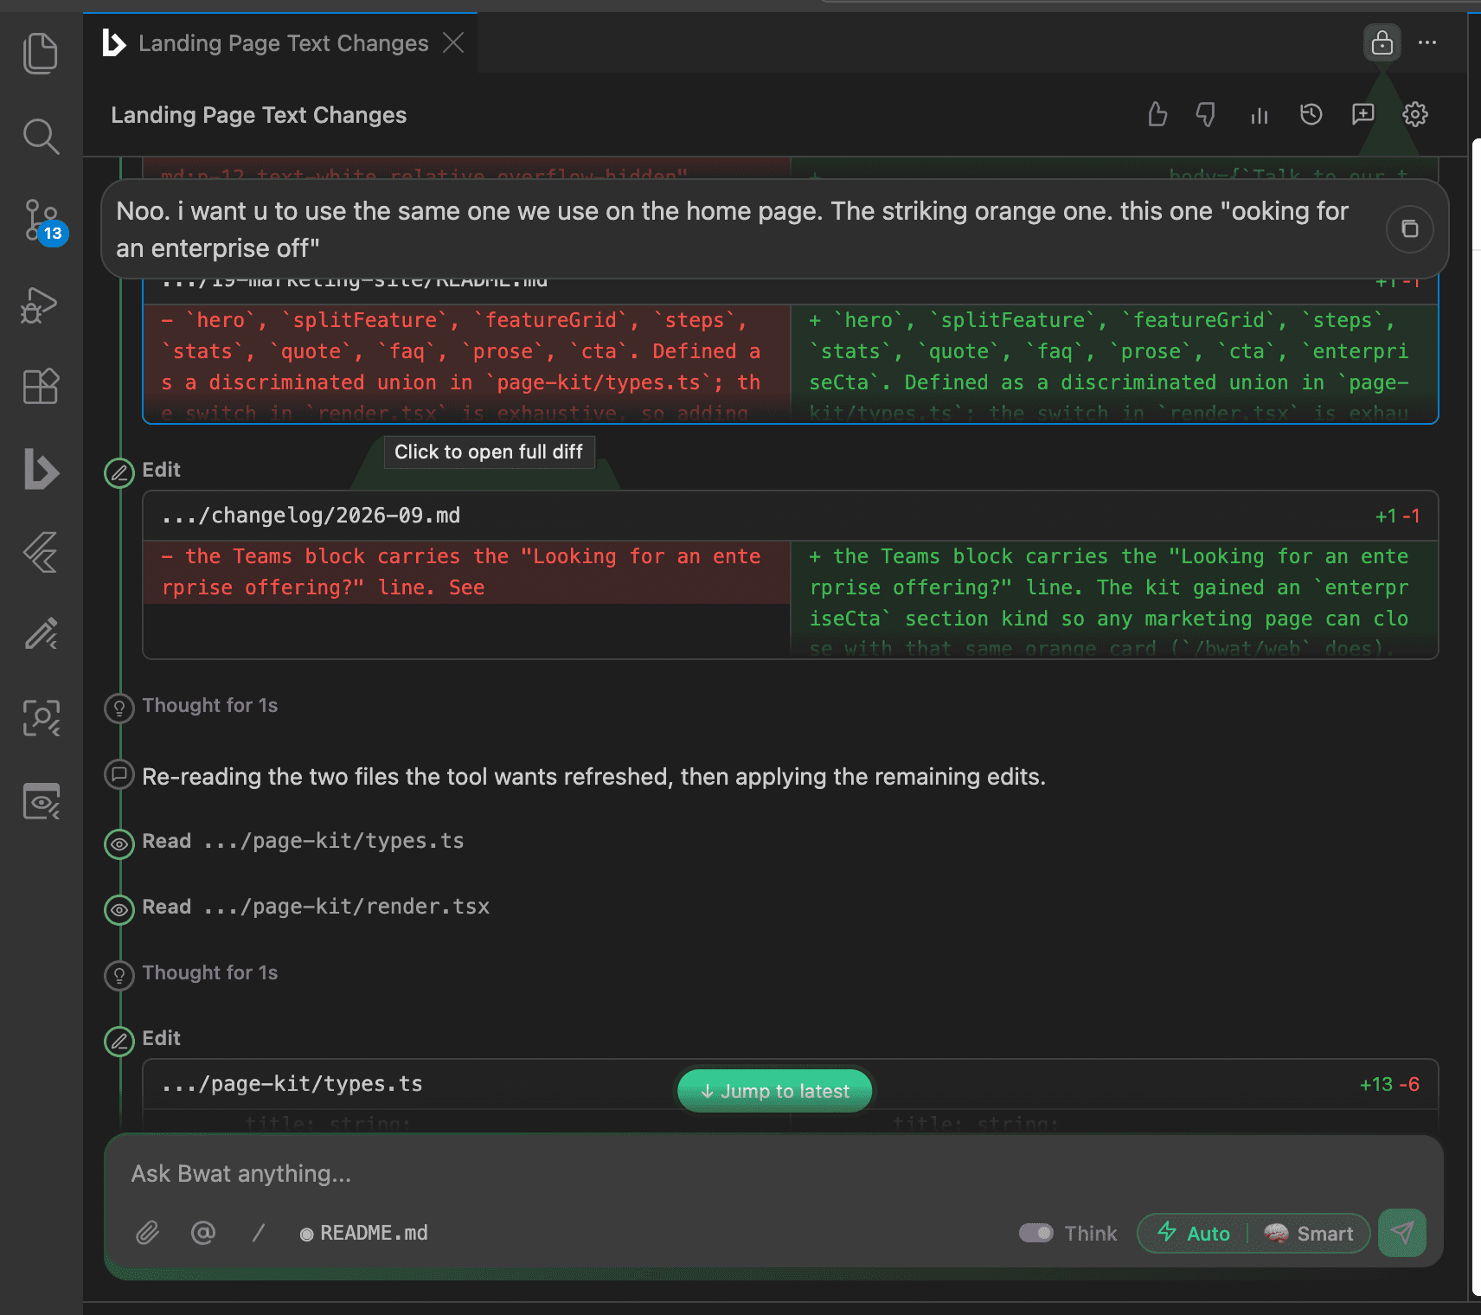Expand the Edit step above types.ts diff
Viewport: 1481px width, 1315px height.
coord(161,1038)
